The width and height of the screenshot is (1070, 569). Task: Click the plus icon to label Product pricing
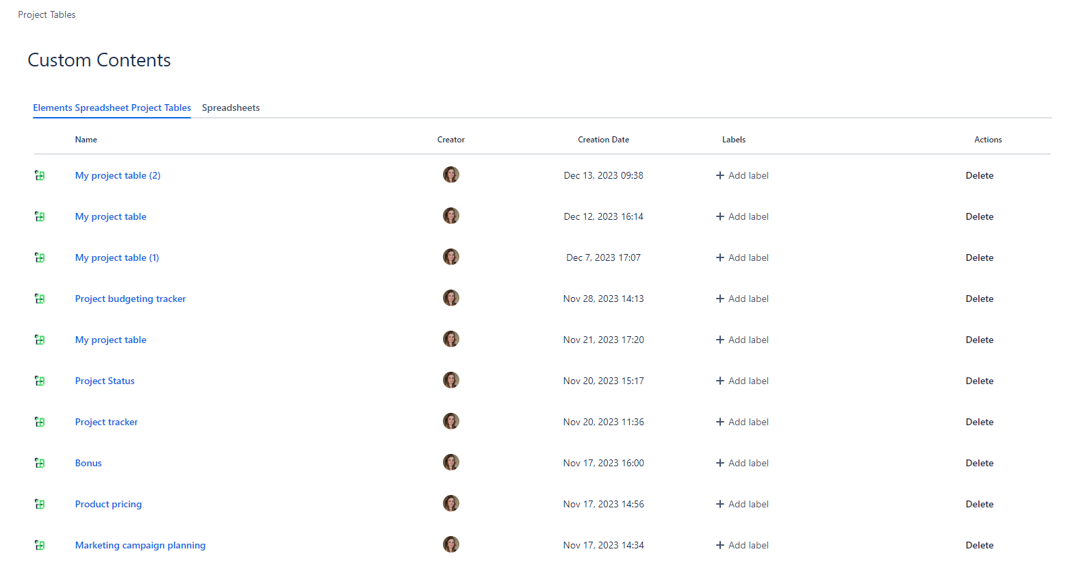pos(718,503)
